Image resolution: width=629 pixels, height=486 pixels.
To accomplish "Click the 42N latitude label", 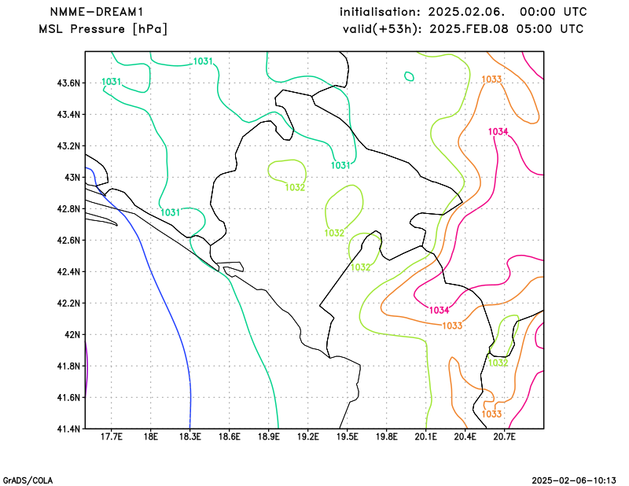I will pos(72,334).
